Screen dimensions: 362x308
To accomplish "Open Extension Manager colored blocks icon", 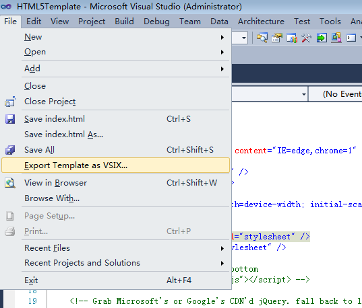I will [336, 38].
